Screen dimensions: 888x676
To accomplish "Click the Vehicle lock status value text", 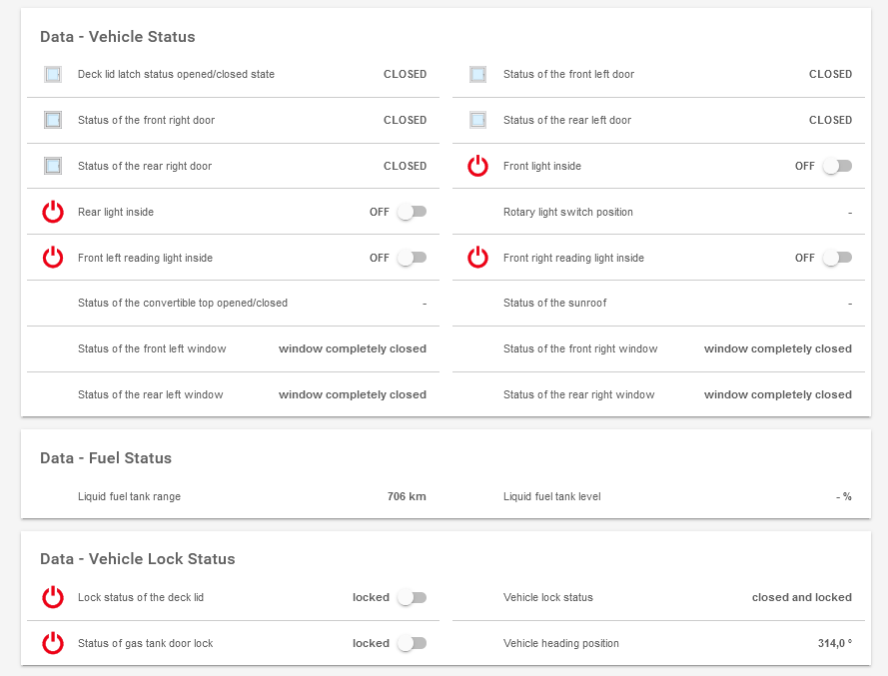I will click(801, 598).
